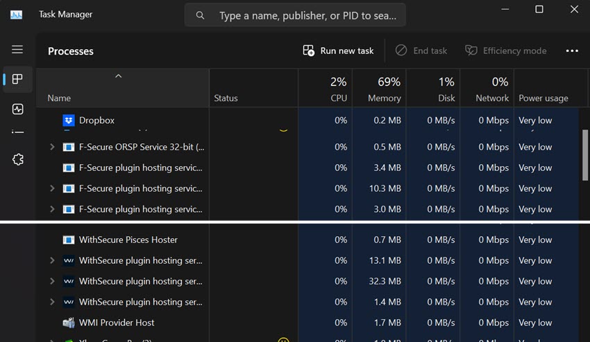Expand the F-Secure plugin hosting 10.3 MB row
Image resolution: width=590 pixels, height=342 pixels.
pos(52,188)
